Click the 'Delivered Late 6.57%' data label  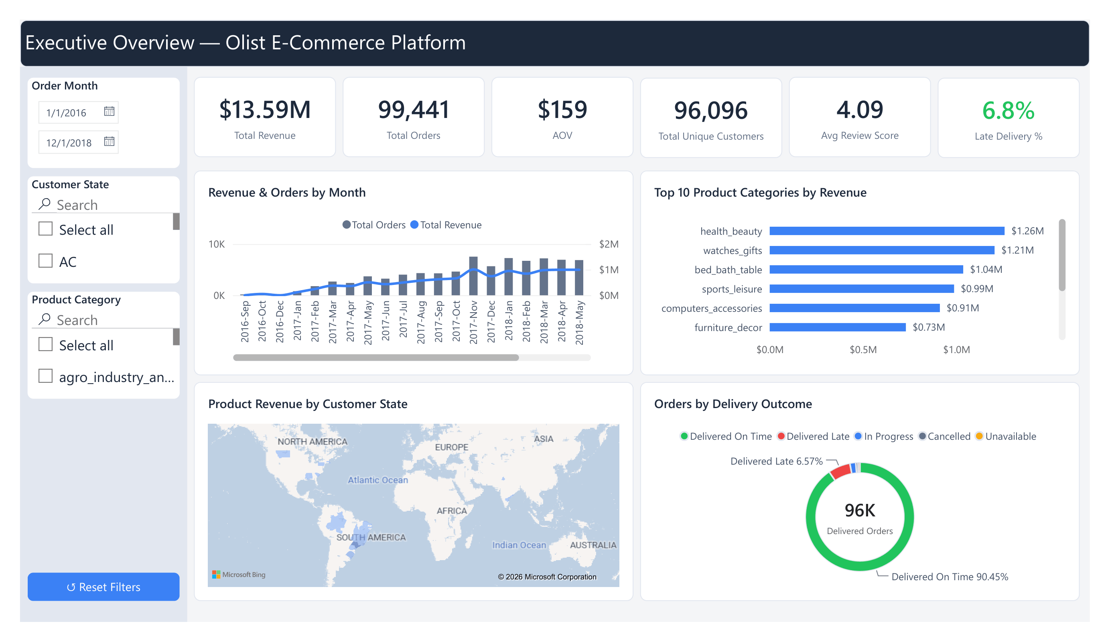(777, 461)
